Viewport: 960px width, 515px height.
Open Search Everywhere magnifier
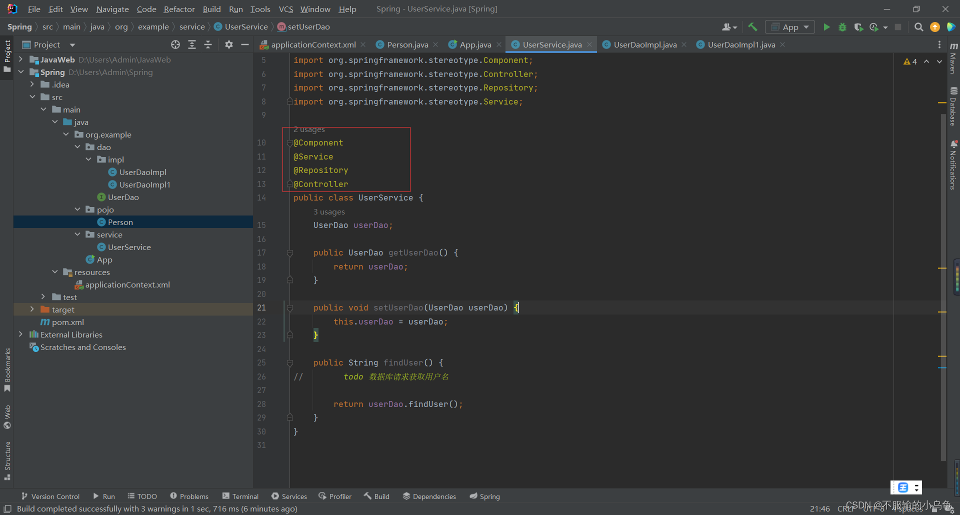[918, 27]
